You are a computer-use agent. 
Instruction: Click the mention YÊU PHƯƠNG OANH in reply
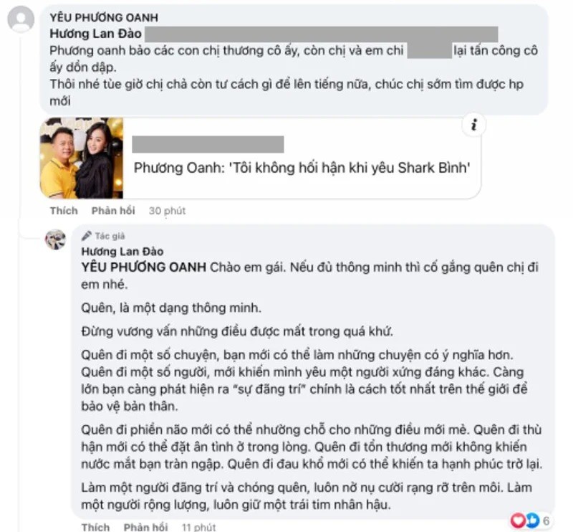tap(144, 267)
